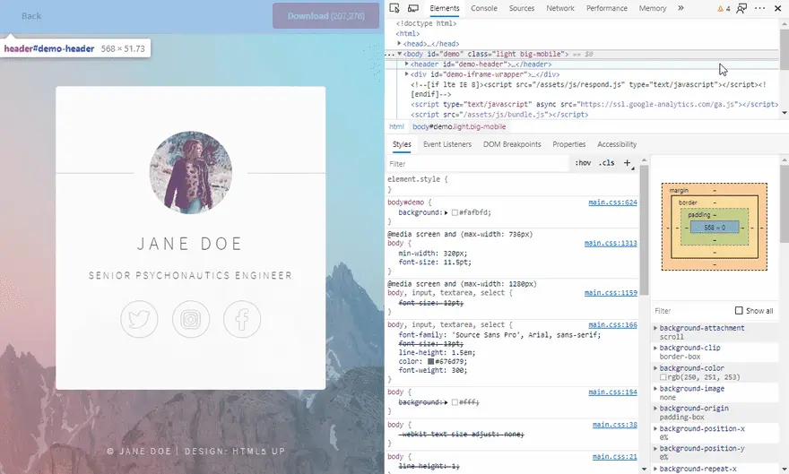
Task: Toggle the .cls class editor button
Action: (x=607, y=163)
